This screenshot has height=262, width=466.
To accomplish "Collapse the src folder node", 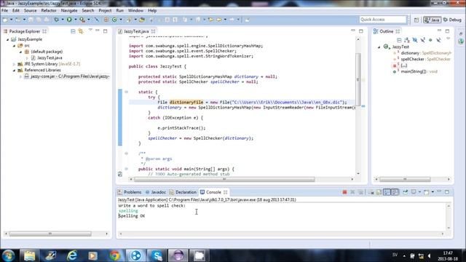I will [x=14, y=46].
